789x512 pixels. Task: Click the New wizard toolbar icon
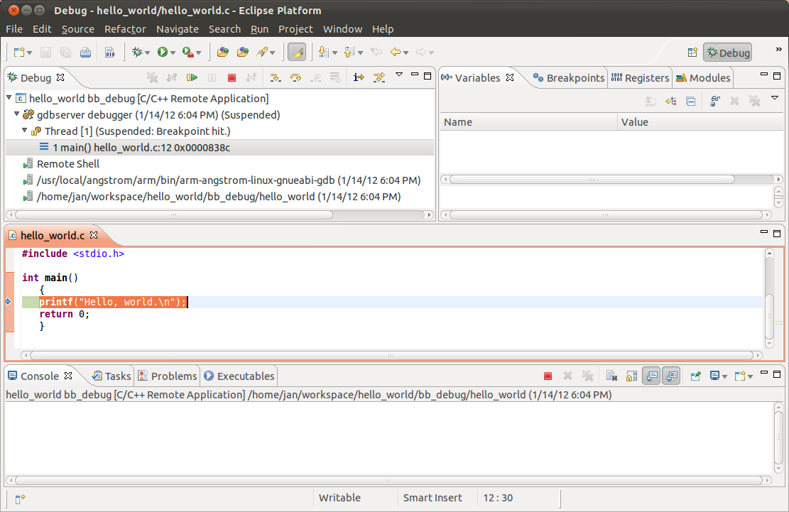(x=19, y=53)
